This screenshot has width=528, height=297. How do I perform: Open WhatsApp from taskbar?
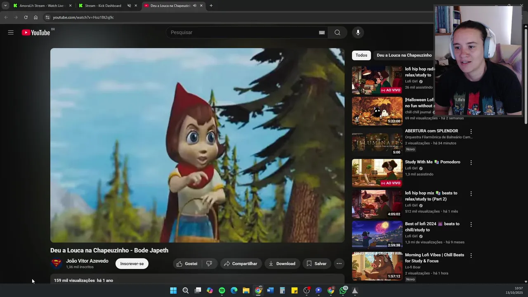tap(343, 291)
